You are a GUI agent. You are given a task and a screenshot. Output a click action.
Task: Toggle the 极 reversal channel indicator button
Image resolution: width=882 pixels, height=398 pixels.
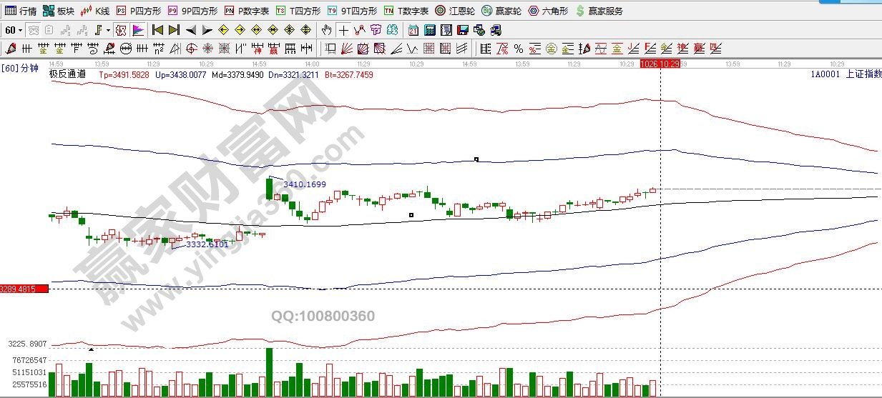click(120, 30)
